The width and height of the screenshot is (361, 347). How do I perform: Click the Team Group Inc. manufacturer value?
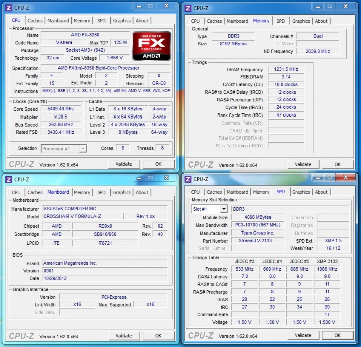258,233
